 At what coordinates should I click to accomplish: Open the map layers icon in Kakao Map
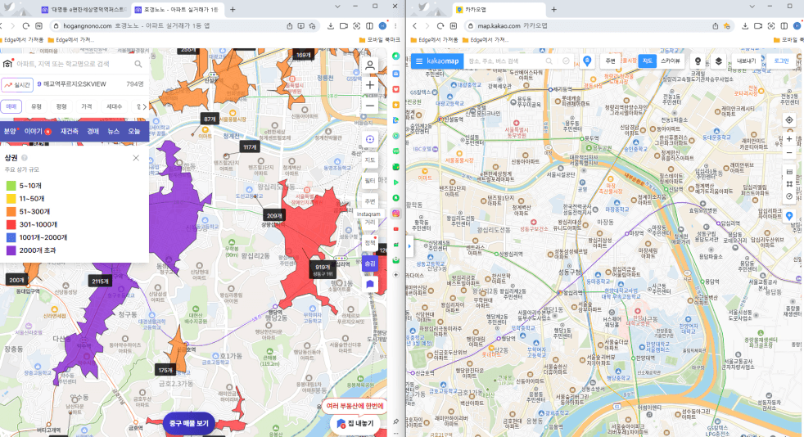[x=718, y=61]
